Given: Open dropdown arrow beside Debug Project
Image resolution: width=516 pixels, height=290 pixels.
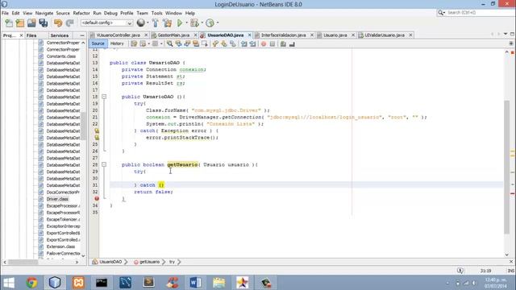Looking at the screenshot, I should tap(202, 23).
